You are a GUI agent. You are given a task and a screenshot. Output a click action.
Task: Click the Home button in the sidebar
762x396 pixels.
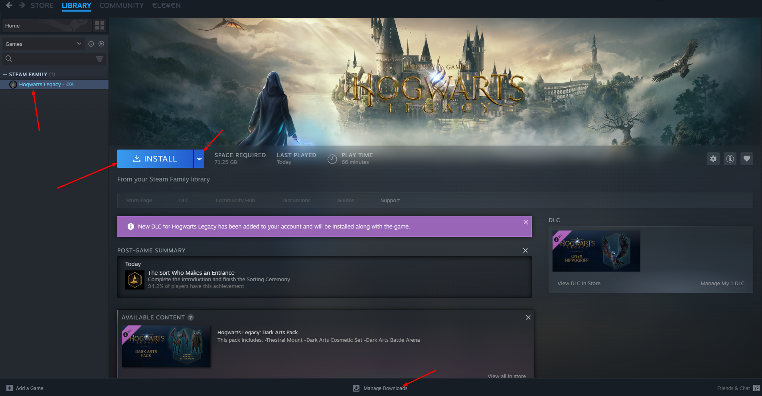point(47,26)
